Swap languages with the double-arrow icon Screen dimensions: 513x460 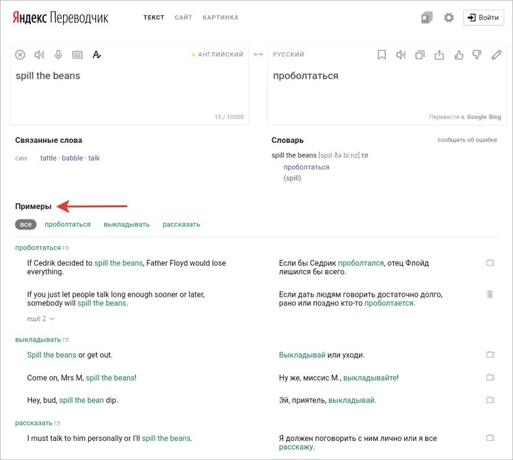click(258, 54)
